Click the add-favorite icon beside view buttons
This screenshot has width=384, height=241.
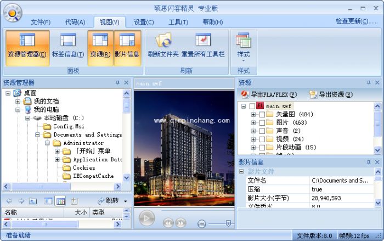pos(75,201)
